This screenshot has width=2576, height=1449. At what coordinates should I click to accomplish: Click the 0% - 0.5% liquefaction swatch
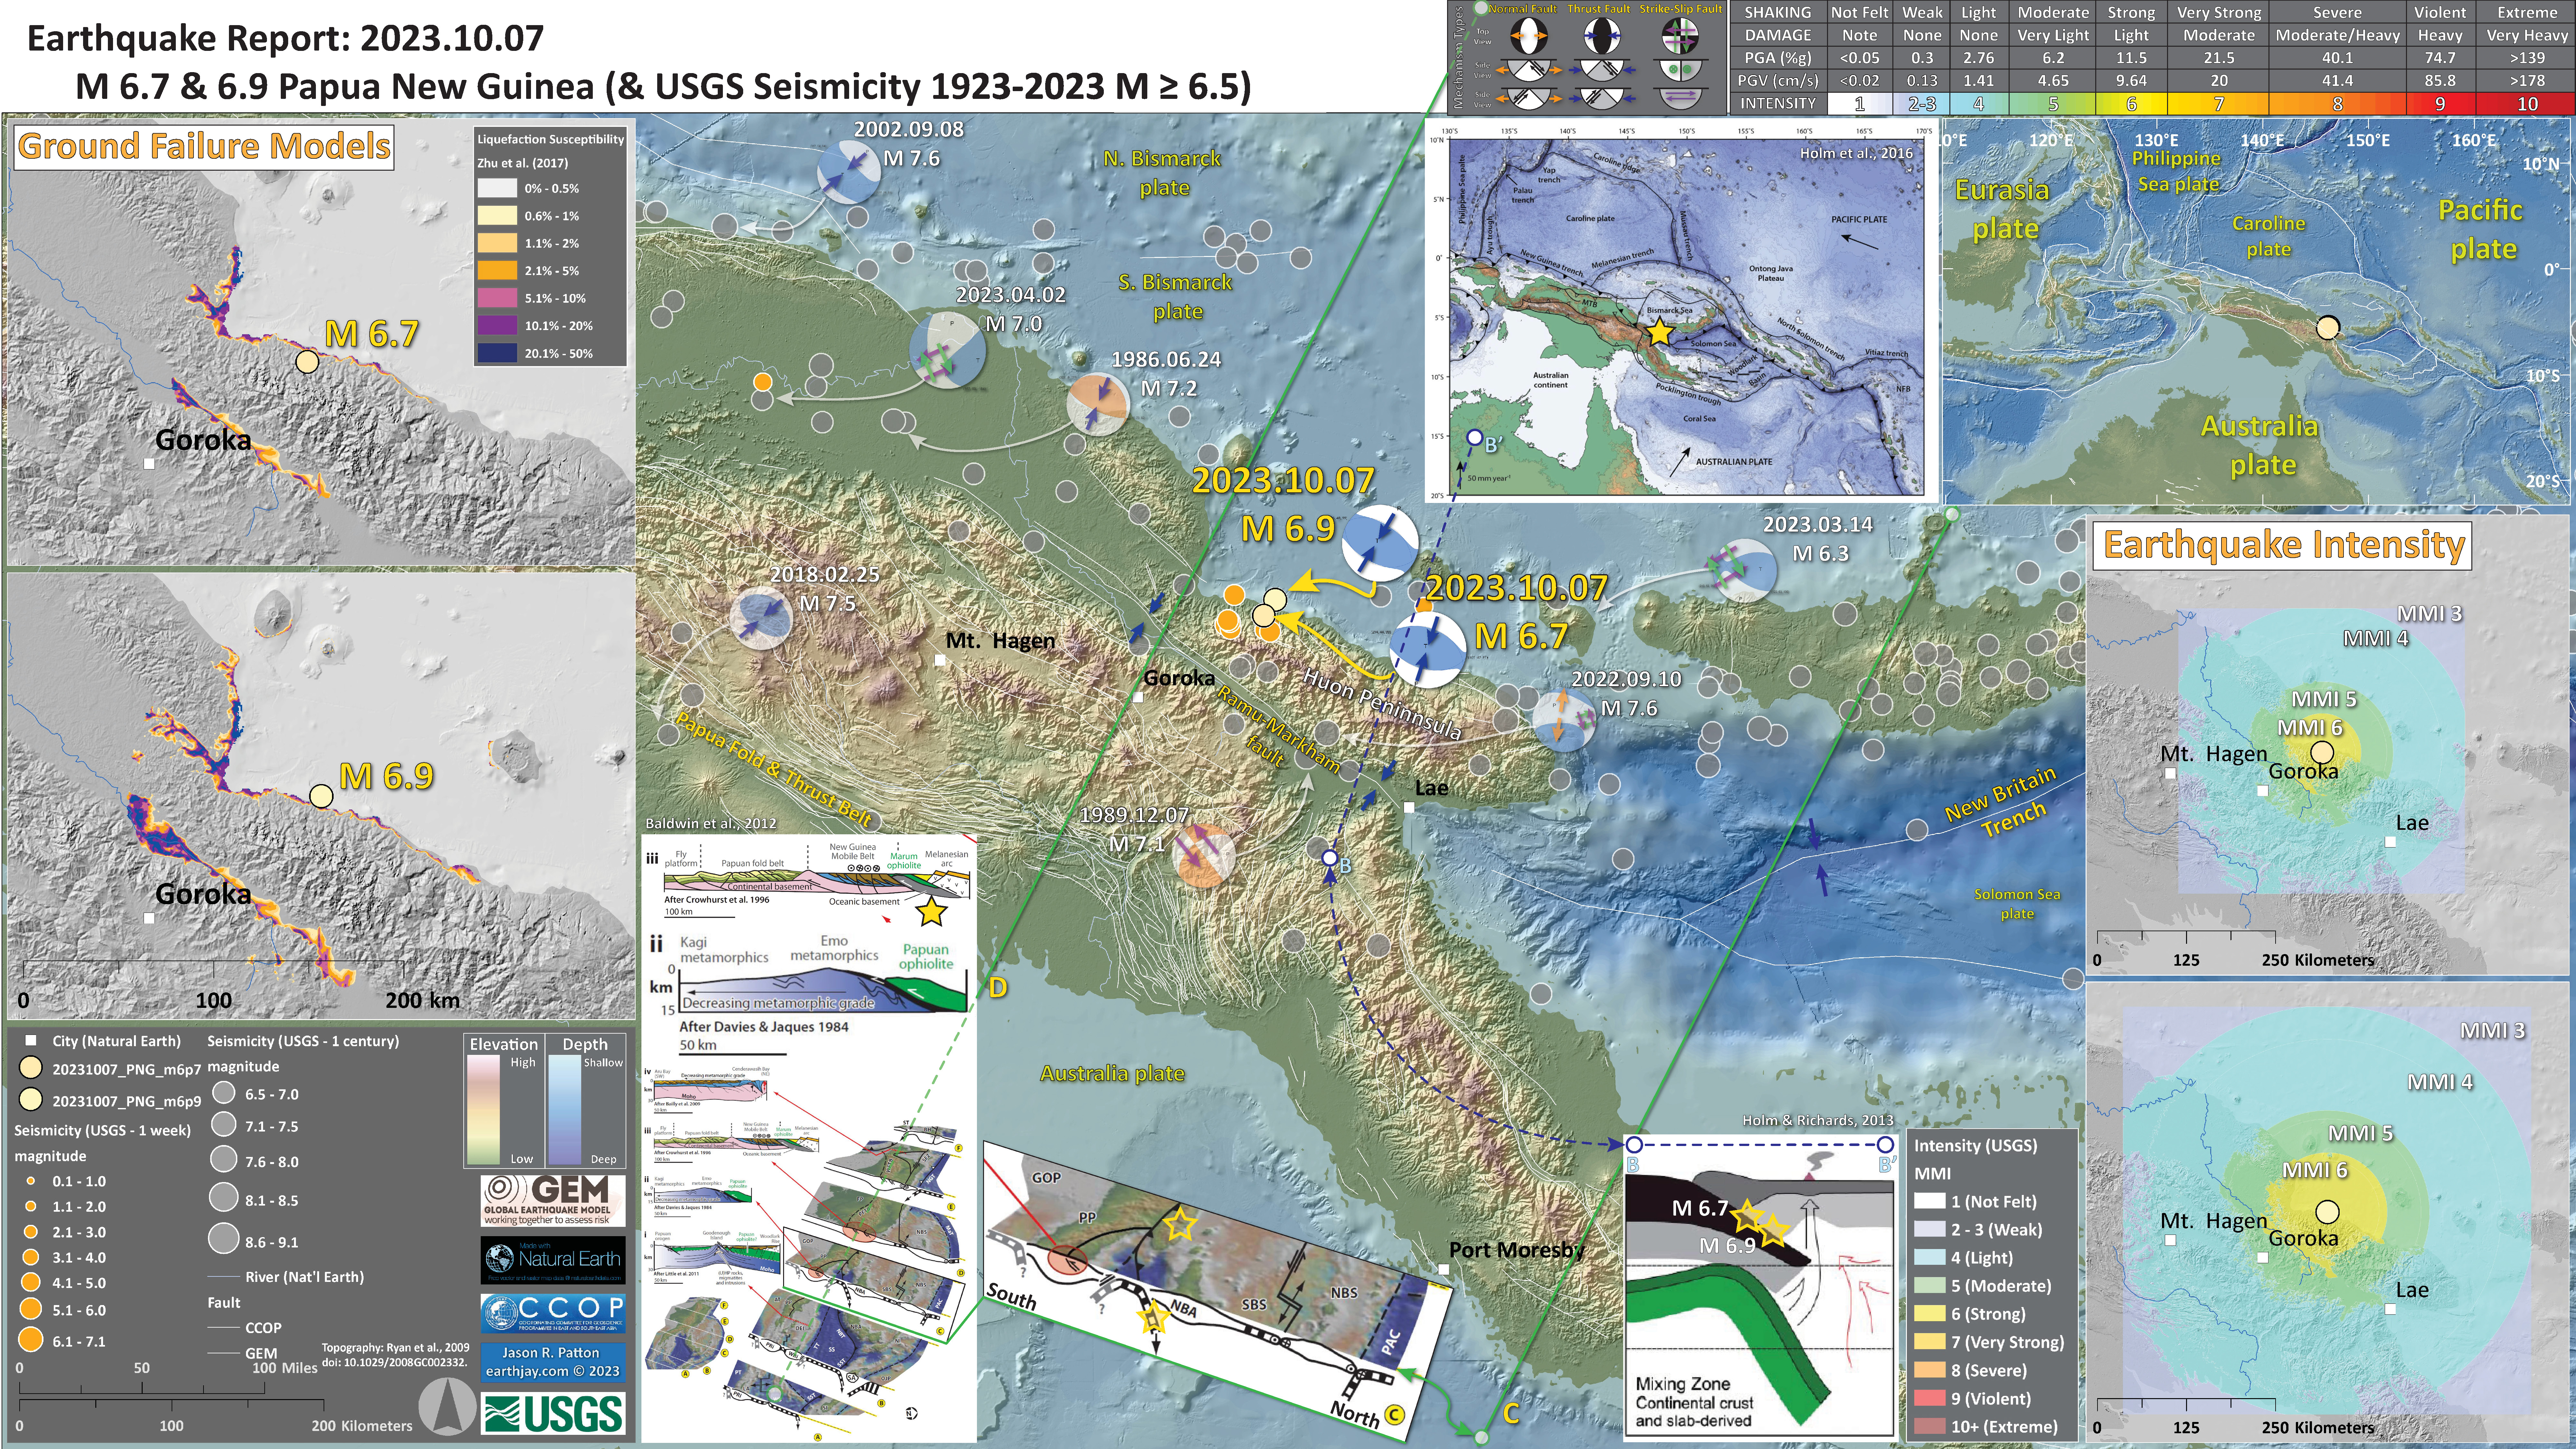point(497,188)
